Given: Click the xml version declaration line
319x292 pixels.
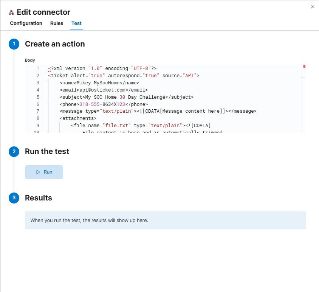Looking at the screenshot, I should point(102,68).
